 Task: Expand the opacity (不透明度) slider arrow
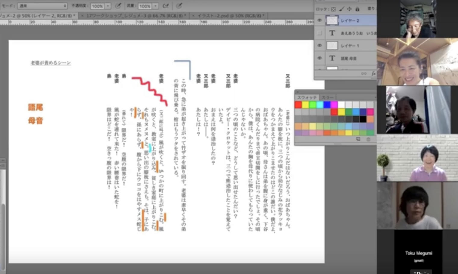pos(108,6)
